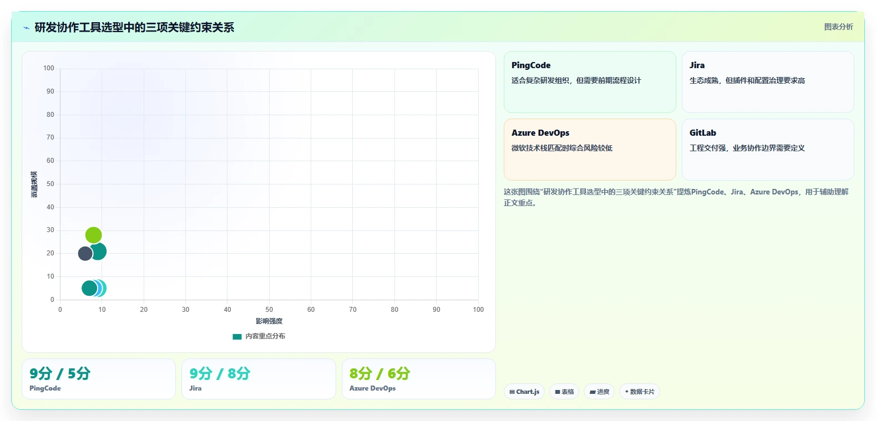This screenshot has width=876, height=421.
Task: Click the 9分 / 8分 Jira score card
Action: (x=259, y=379)
